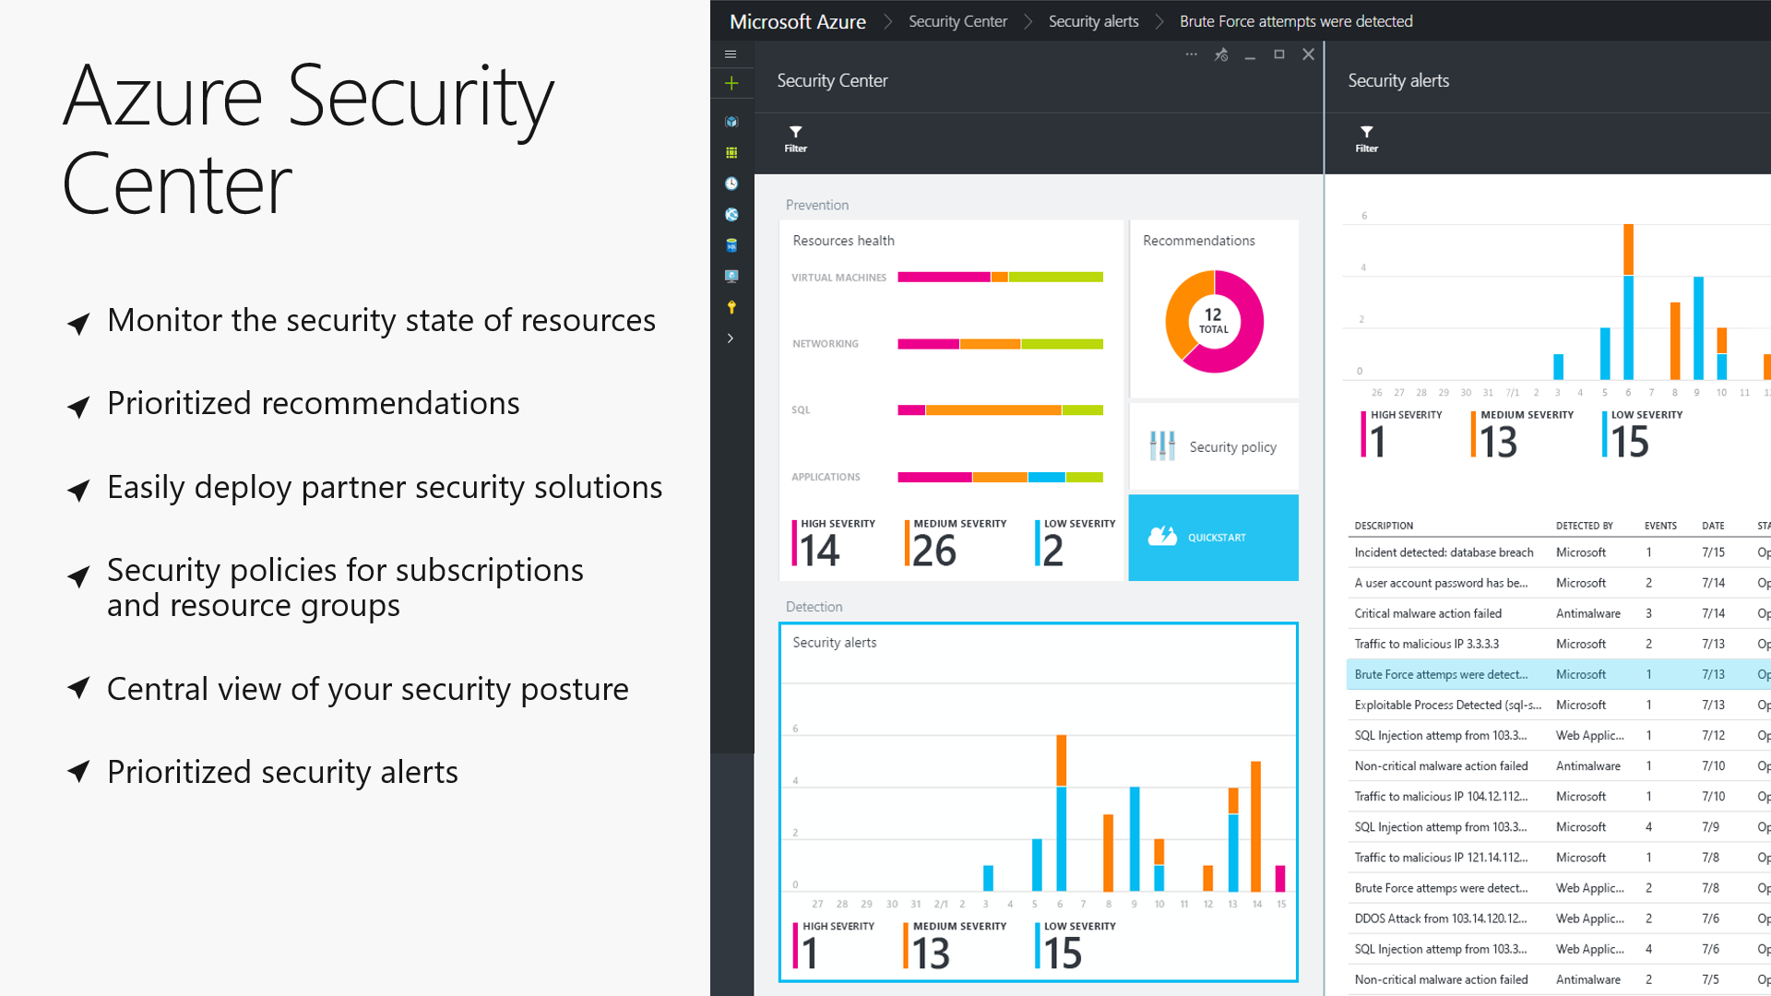
Task: Open the Security alerts chart tile under Detection
Action: [1039, 802]
